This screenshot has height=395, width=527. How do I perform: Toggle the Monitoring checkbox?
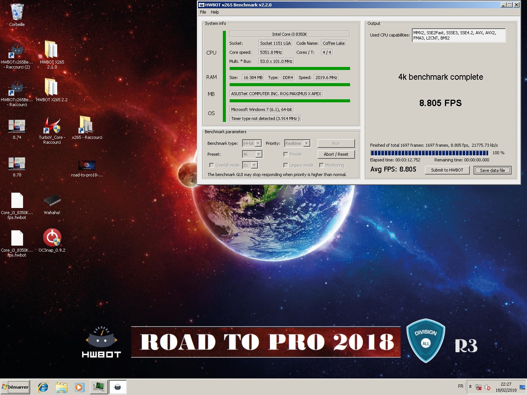click(321, 165)
